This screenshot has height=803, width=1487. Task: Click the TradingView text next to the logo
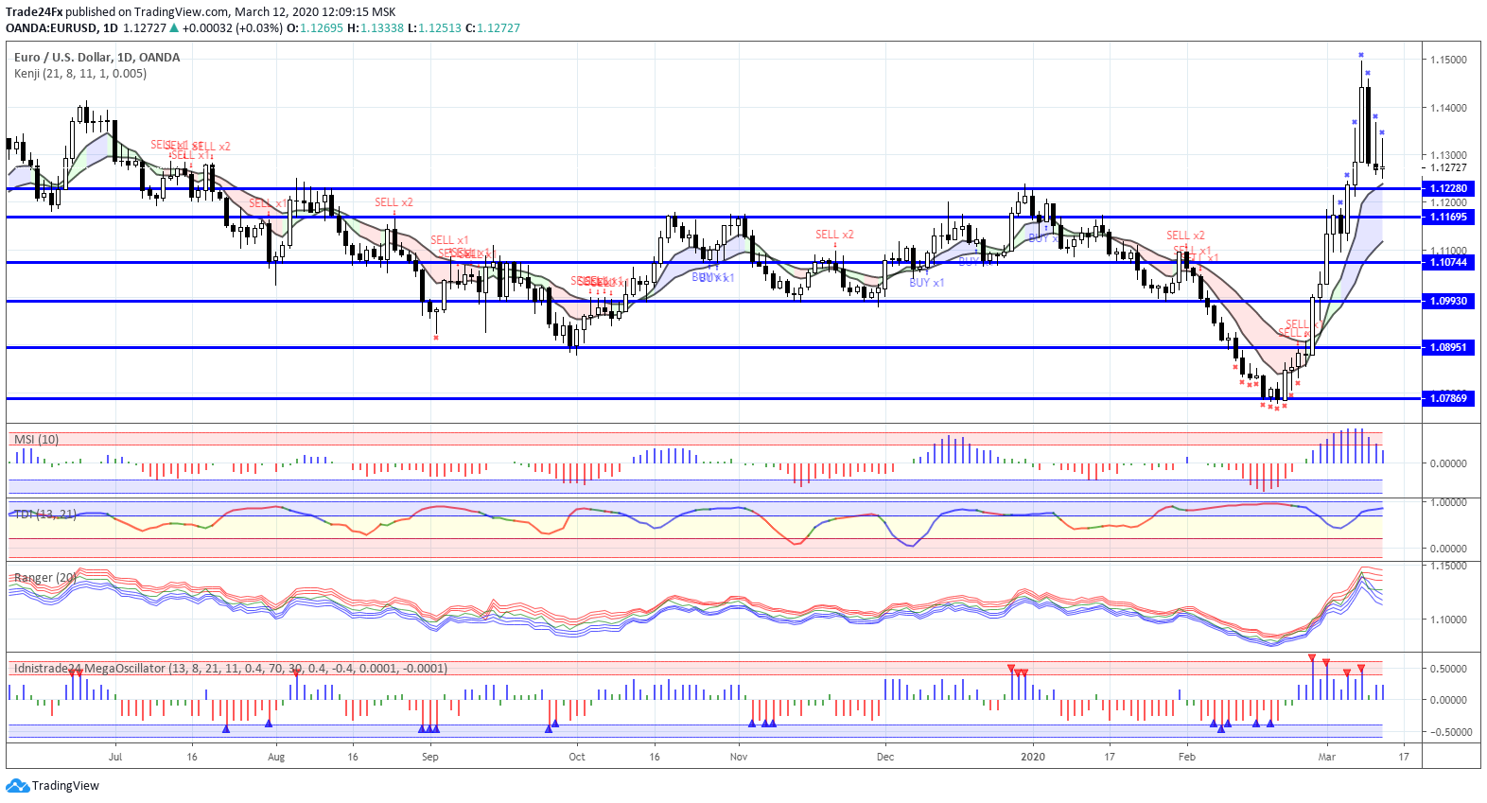65,786
